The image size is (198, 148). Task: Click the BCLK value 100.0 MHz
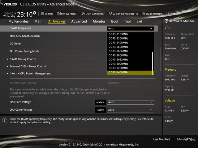pos(170,48)
